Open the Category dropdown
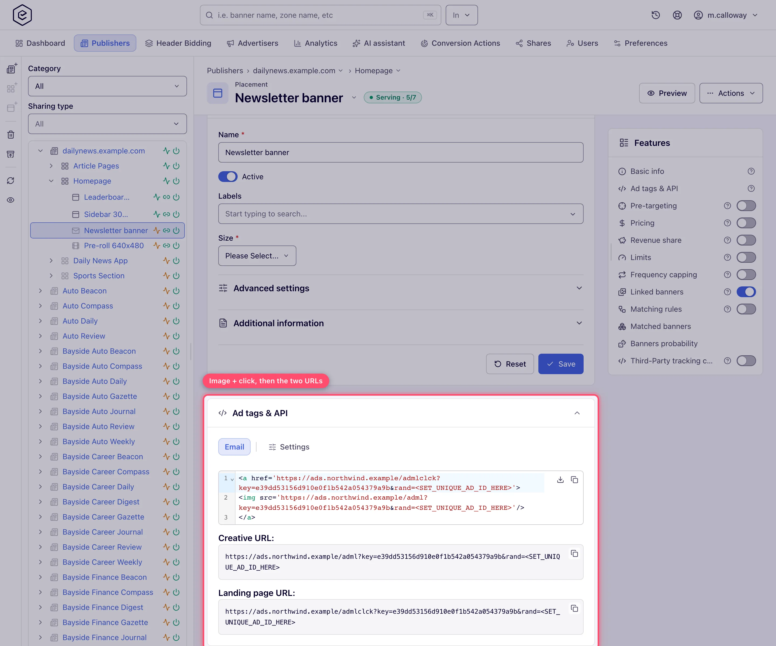This screenshot has height=646, width=776. tap(107, 86)
